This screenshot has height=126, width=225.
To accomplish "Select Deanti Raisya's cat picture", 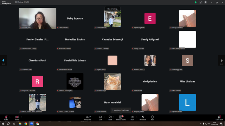I will (112, 82).
